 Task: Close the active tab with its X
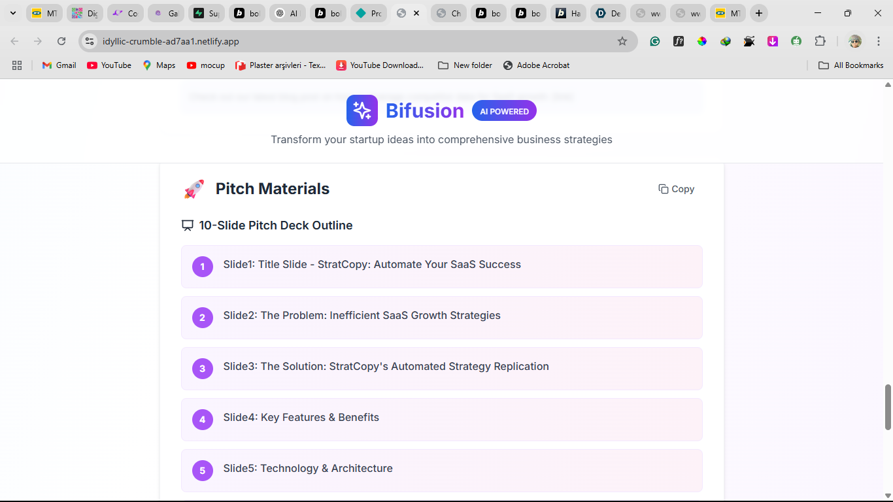416,13
